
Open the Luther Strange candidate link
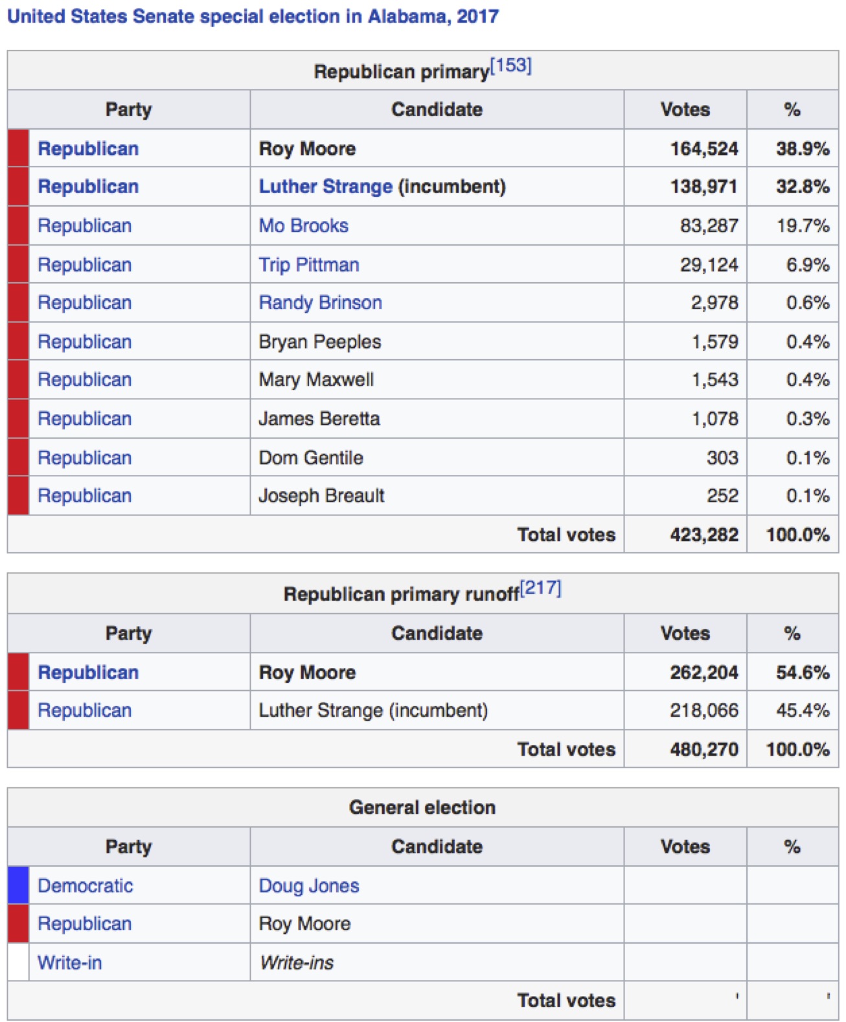pyautogui.click(x=325, y=187)
